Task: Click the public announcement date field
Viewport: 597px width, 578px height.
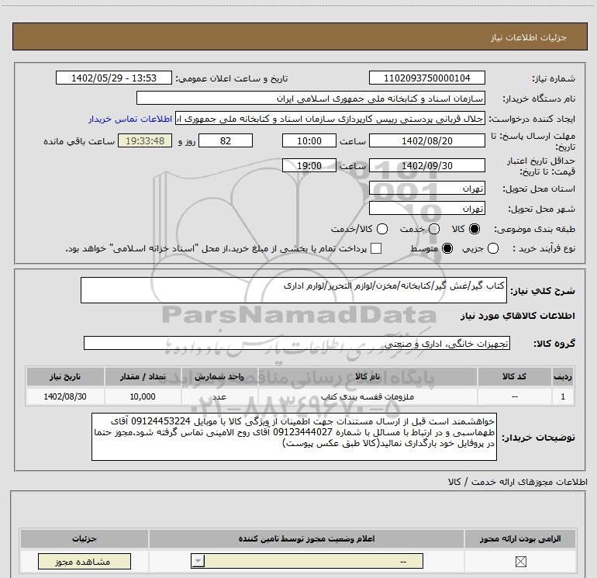Action: [114, 78]
